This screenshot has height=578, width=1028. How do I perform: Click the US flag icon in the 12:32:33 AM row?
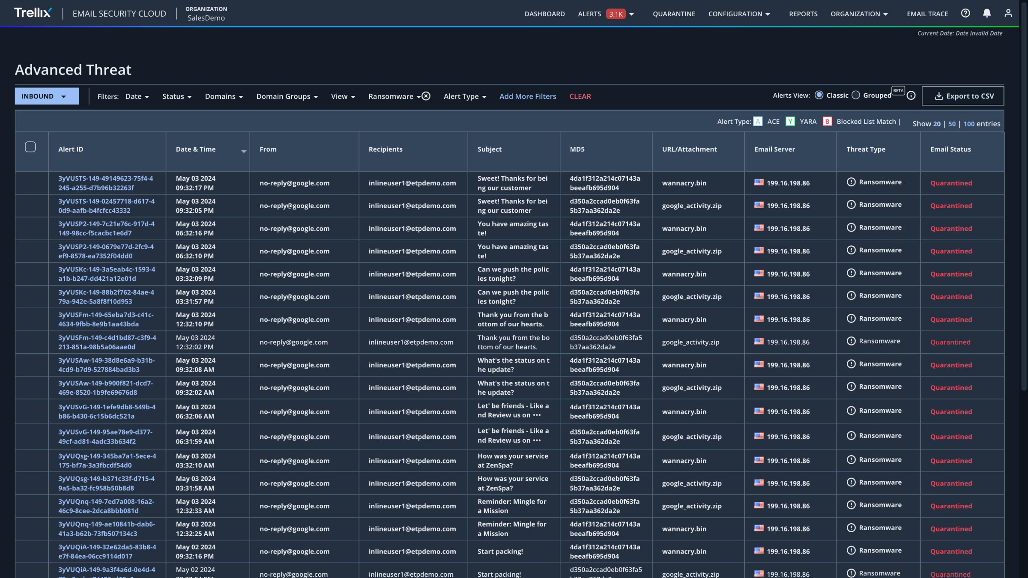(759, 505)
